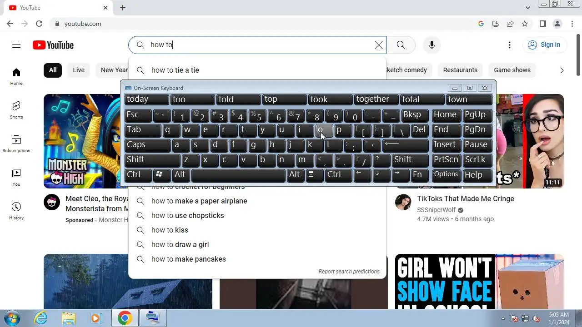Select the All filter chip
This screenshot has width=582, height=327.
pos(53,70)
